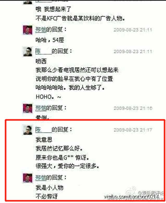Click the 2009-08-23 21:17 timestamp
Image resolution: width=166 pixels, height=203 pixels.
pyautogui.click(x=133, y=130)
